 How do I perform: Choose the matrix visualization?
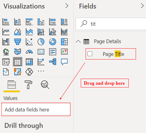(x=29, y=62)
